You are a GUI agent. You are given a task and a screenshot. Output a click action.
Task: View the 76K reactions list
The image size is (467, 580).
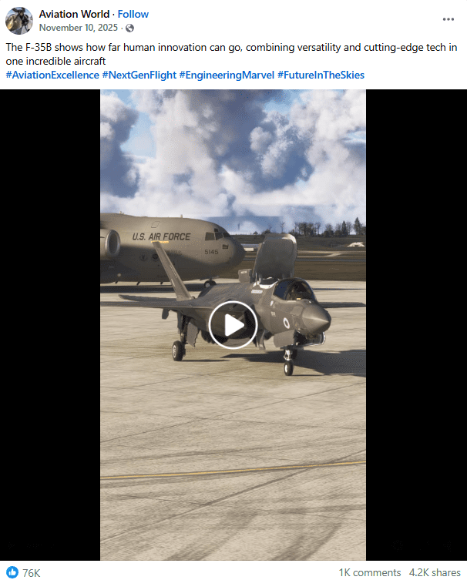[x=31, y=572]
